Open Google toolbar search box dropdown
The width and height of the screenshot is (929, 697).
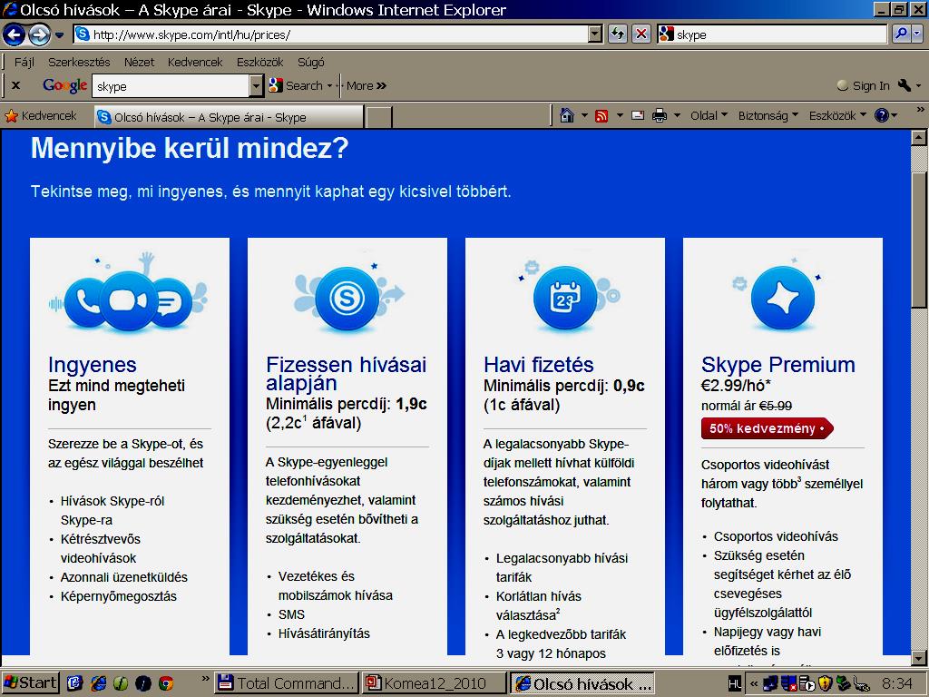coord(255,86)
